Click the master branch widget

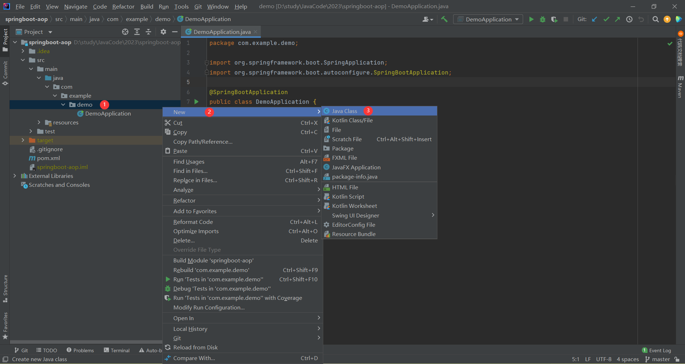click(658, 359)
